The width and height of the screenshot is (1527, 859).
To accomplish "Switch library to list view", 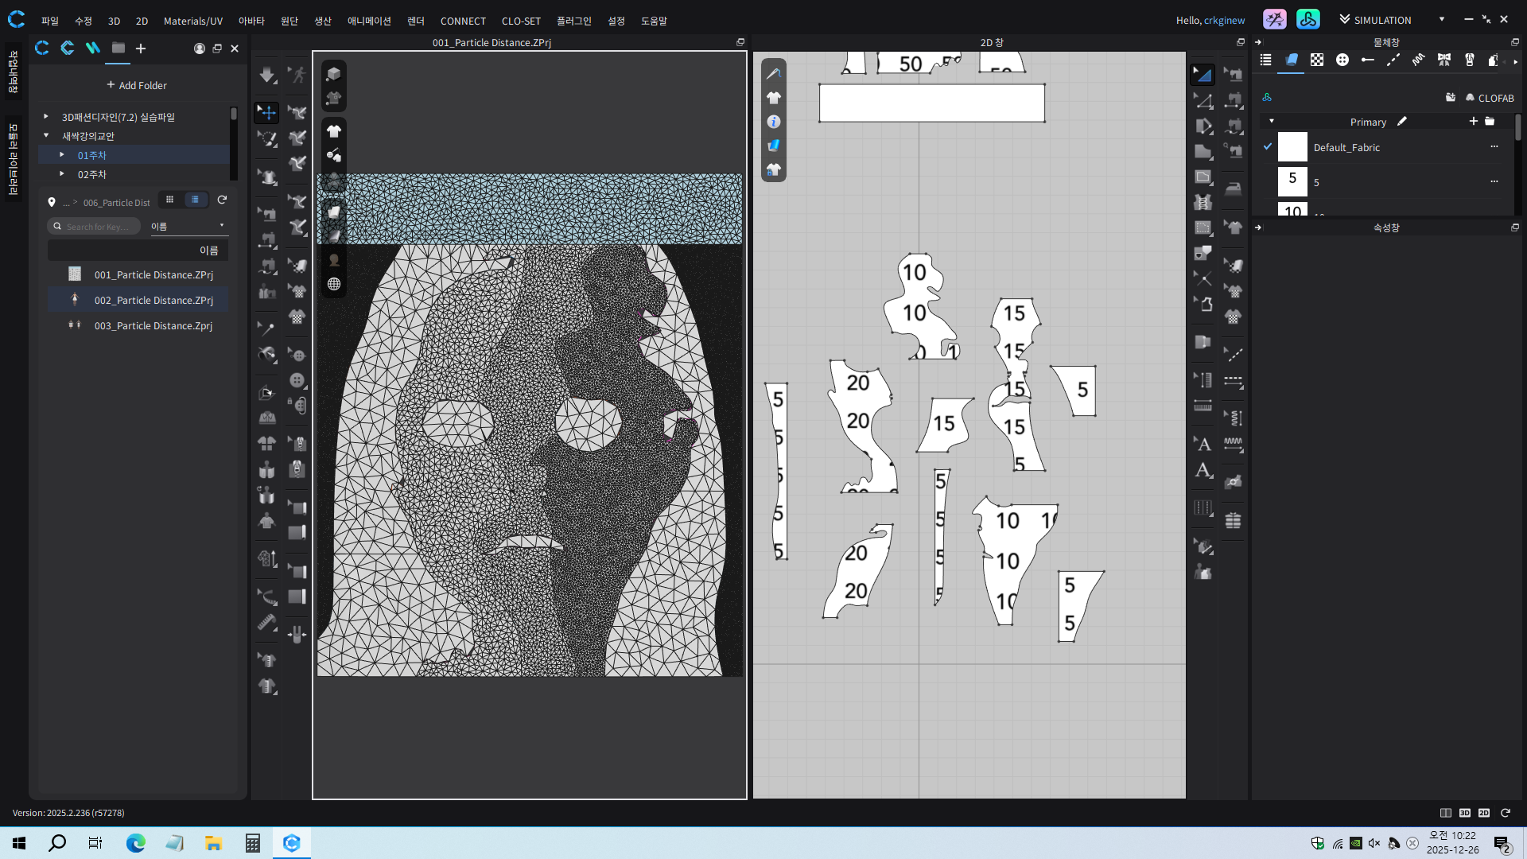I will coord(195,200).
